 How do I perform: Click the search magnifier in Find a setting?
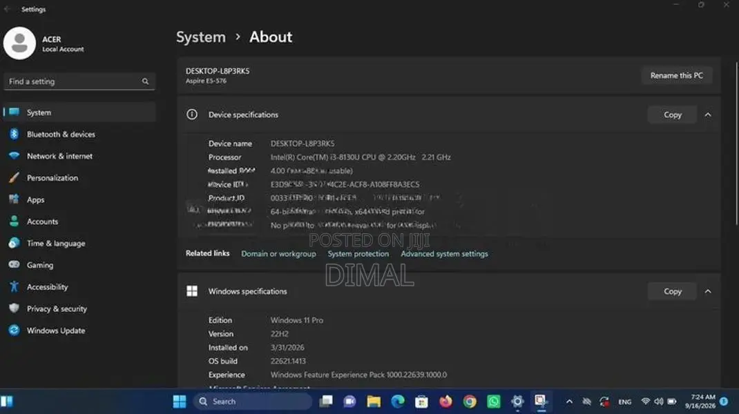[x=145, y=81]
